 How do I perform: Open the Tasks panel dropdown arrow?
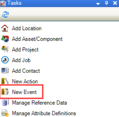(x=98, y=4)
